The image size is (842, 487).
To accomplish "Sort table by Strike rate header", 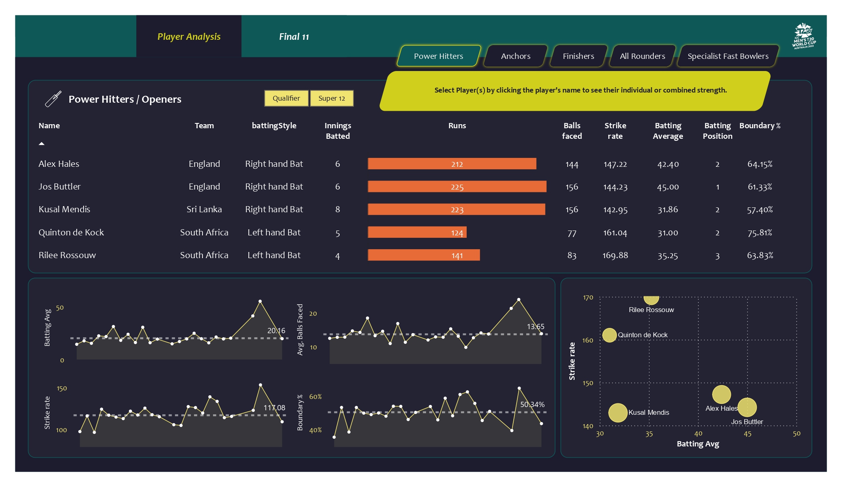I will point(615,131).
